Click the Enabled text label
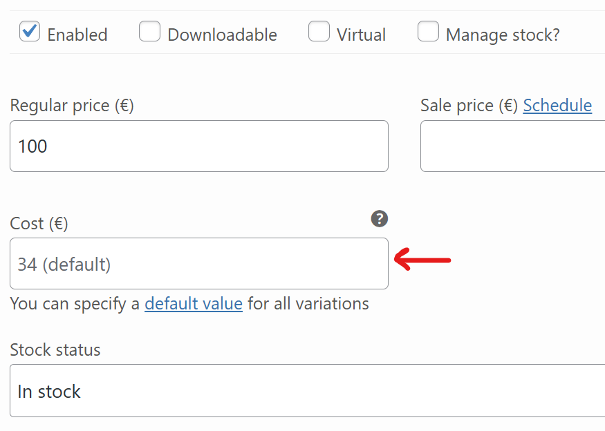 77,35
